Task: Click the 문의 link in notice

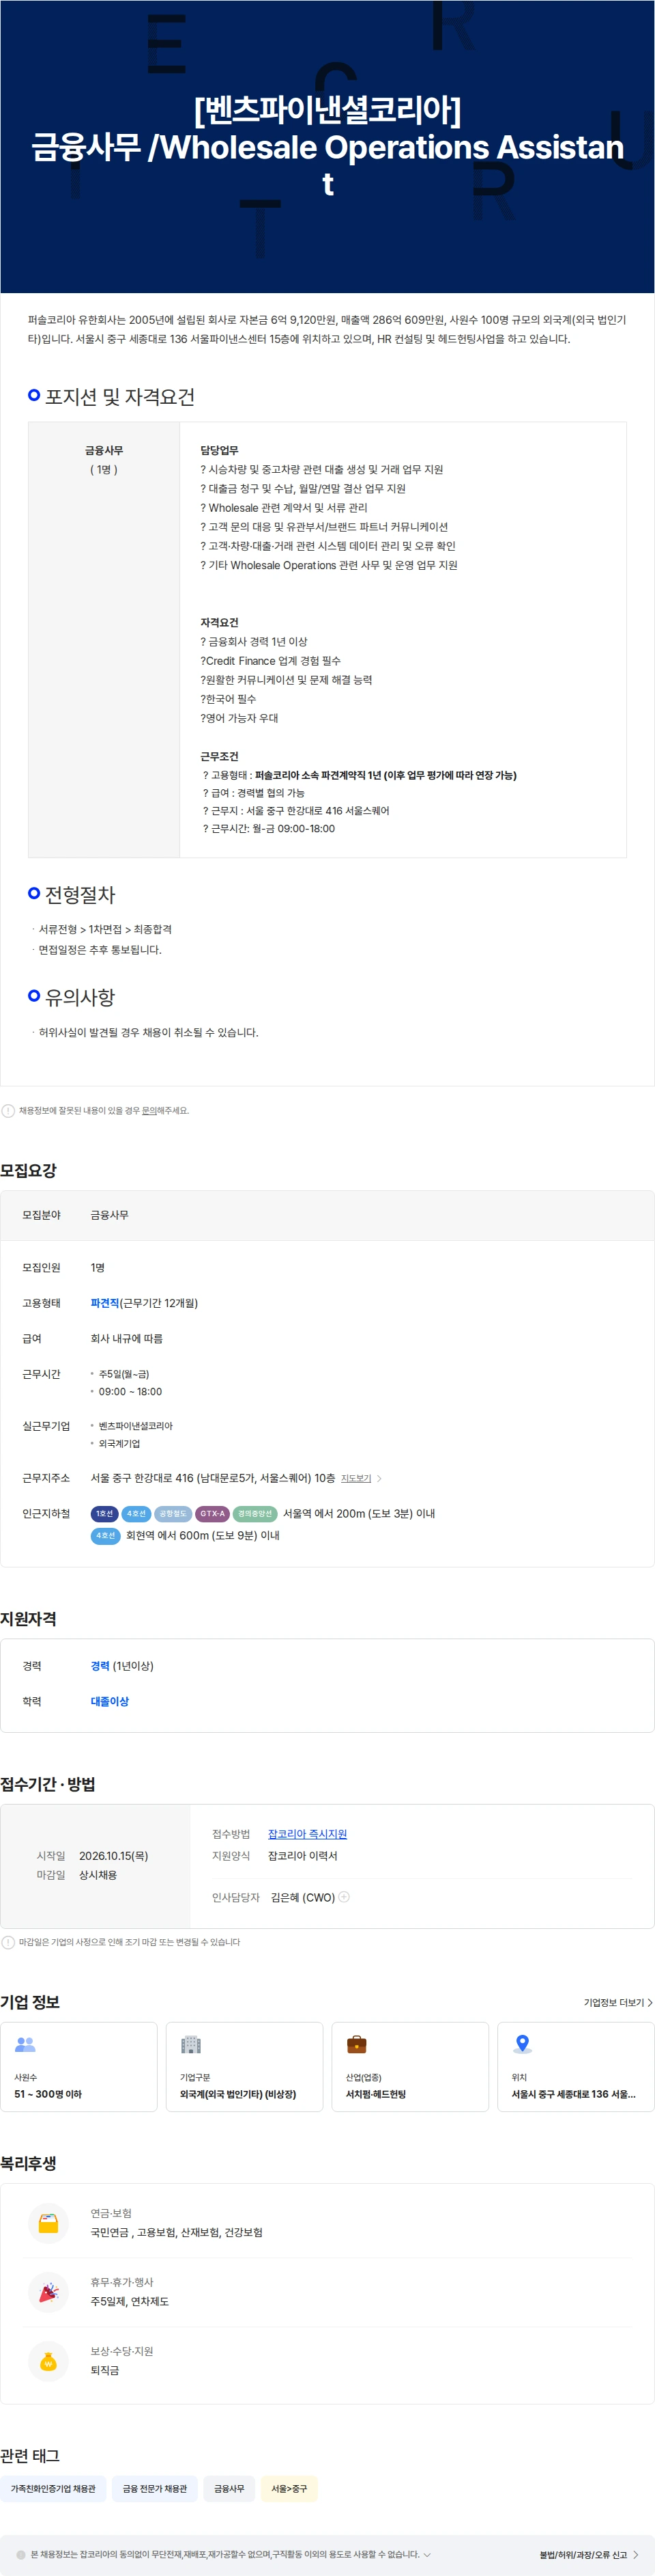Action: [x=149, y=1110]
